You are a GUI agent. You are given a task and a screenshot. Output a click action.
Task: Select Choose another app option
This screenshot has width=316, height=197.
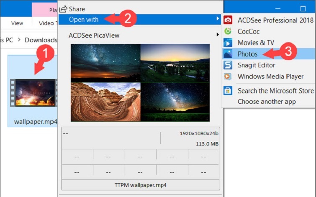[x=267, y=102]
